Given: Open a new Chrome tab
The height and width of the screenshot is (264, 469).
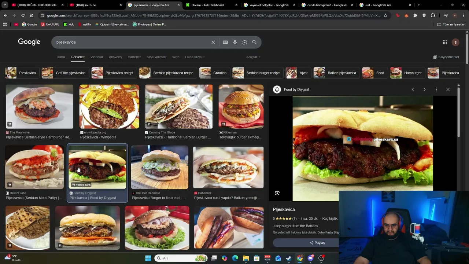Looking at the screenshot, I should pos(419,5).
